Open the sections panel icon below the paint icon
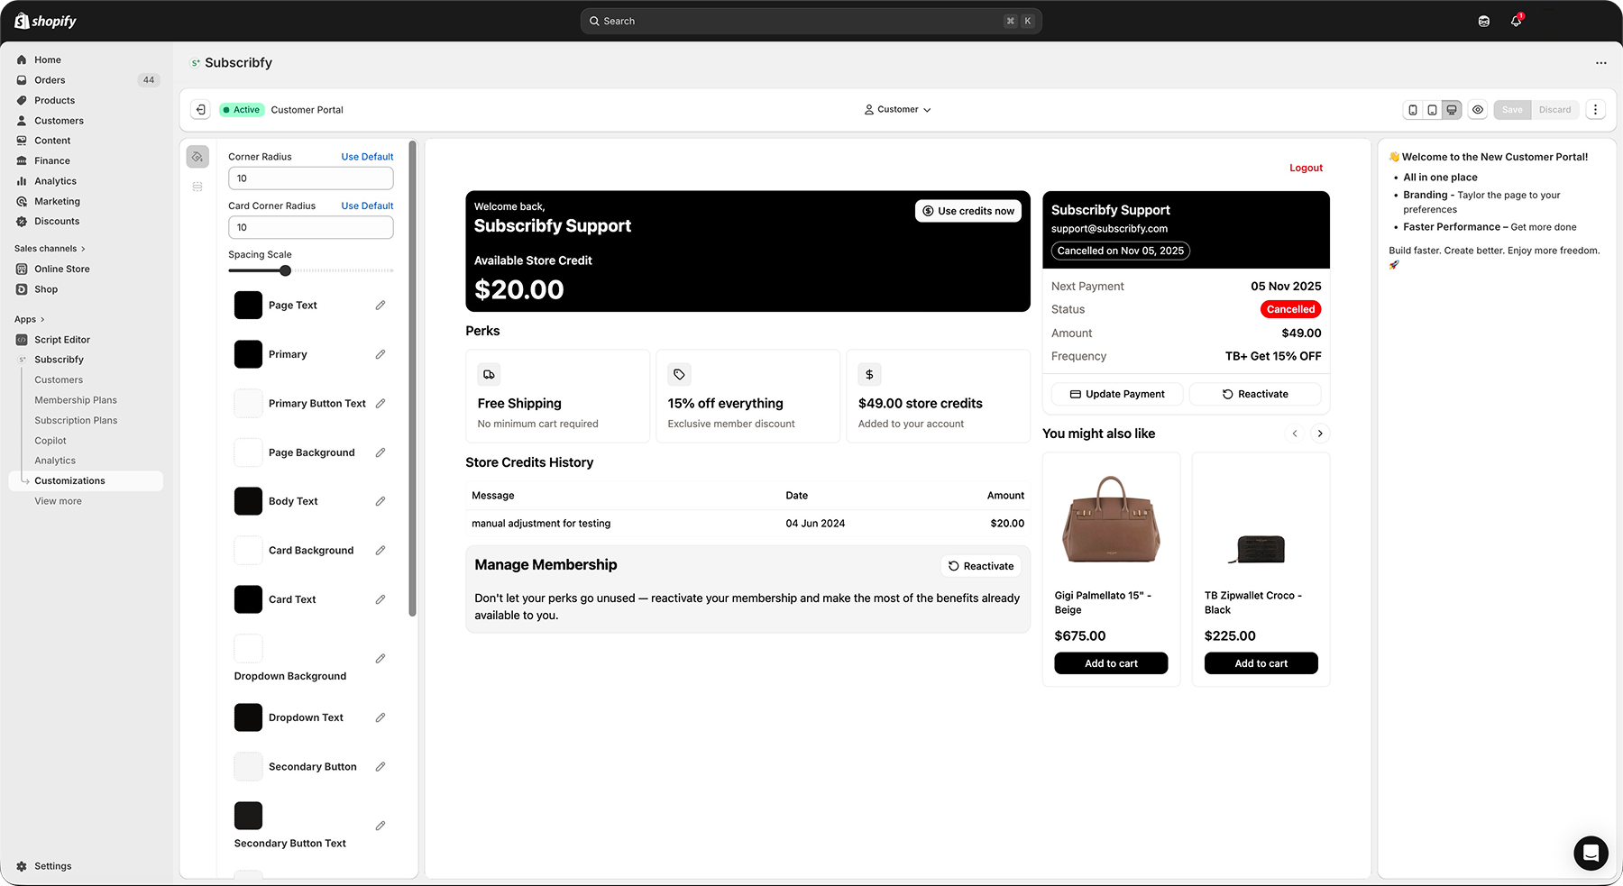The height and width of the screenshot is (886, 1623). tap(197, 187)
